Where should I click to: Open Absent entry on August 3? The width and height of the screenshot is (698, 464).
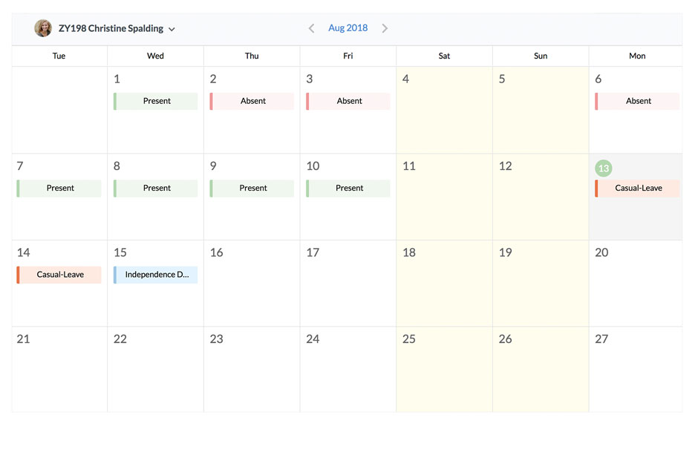(348, 101)
